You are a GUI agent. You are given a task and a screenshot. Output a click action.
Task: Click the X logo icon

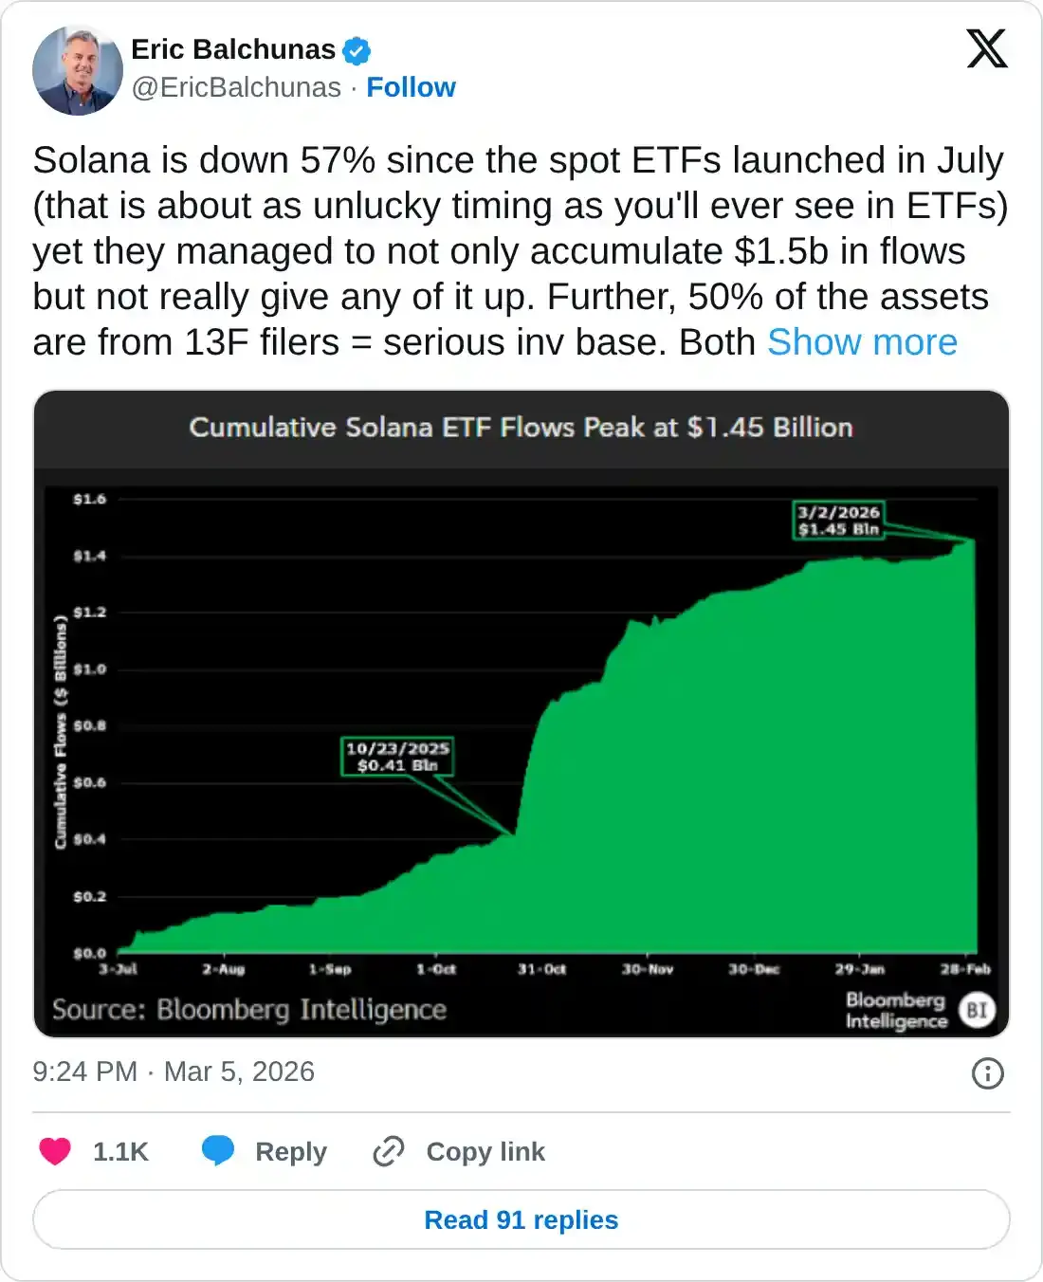(x=986, y=48)
